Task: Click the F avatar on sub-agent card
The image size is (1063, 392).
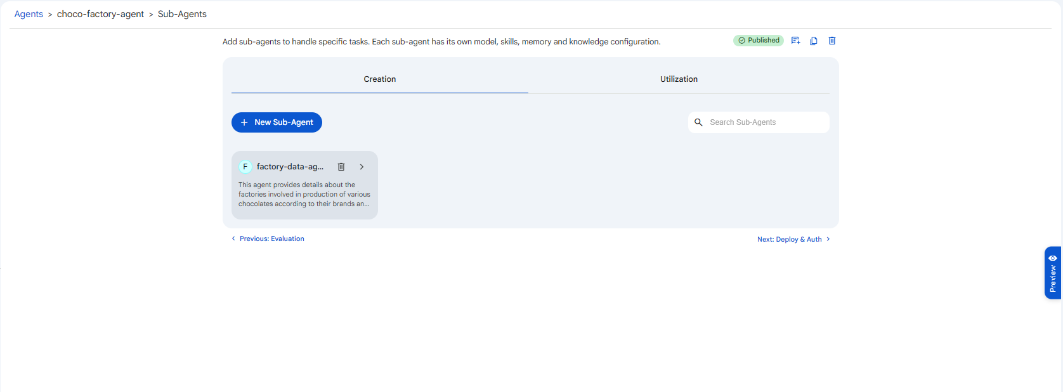Action: pos(245,167)
